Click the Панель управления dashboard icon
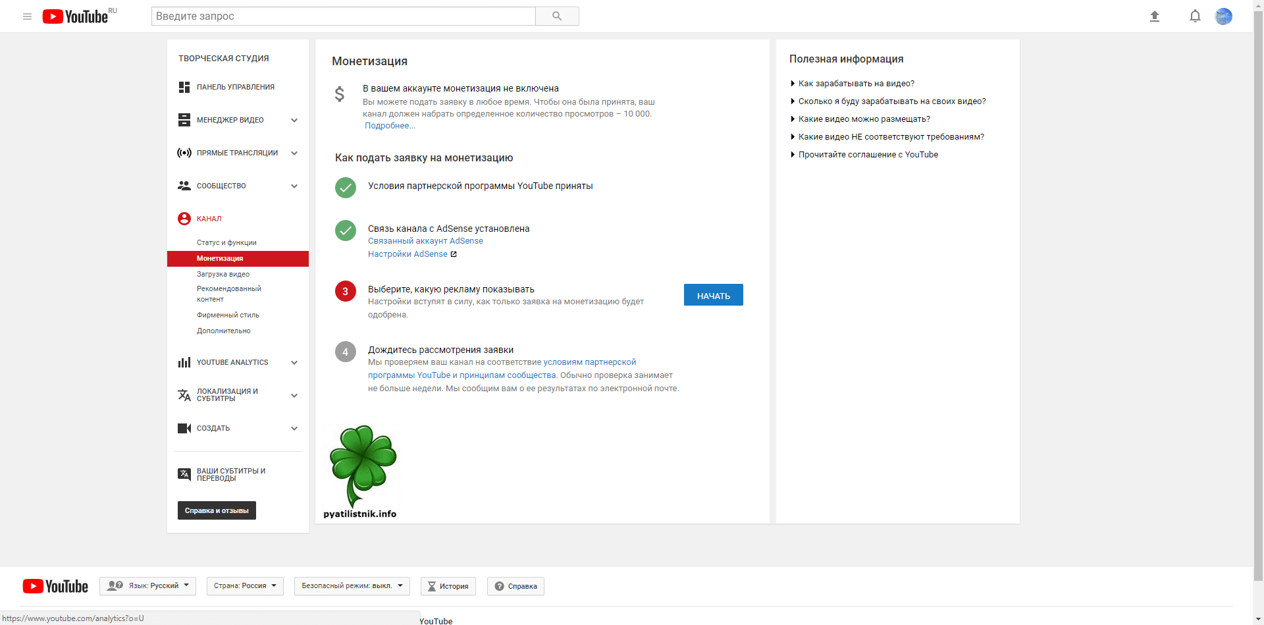Viewport: 1264px width, 625px height. tap(184, 87)
